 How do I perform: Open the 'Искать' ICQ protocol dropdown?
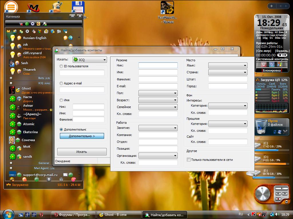coord(90,60)
